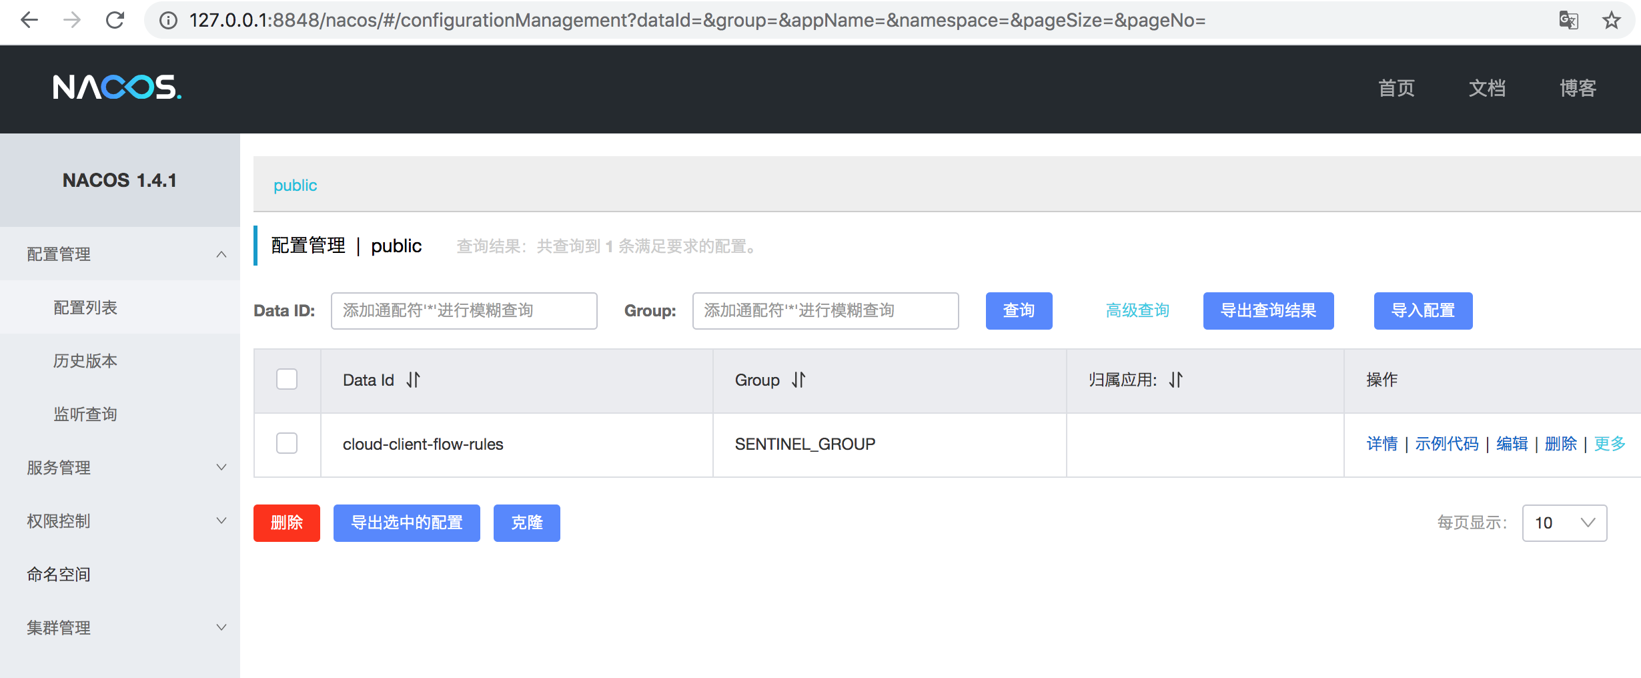Open 更多 options for cloud-client-flow-rules
Screen dimensions: 1641x678
[x=1610, y=444]
